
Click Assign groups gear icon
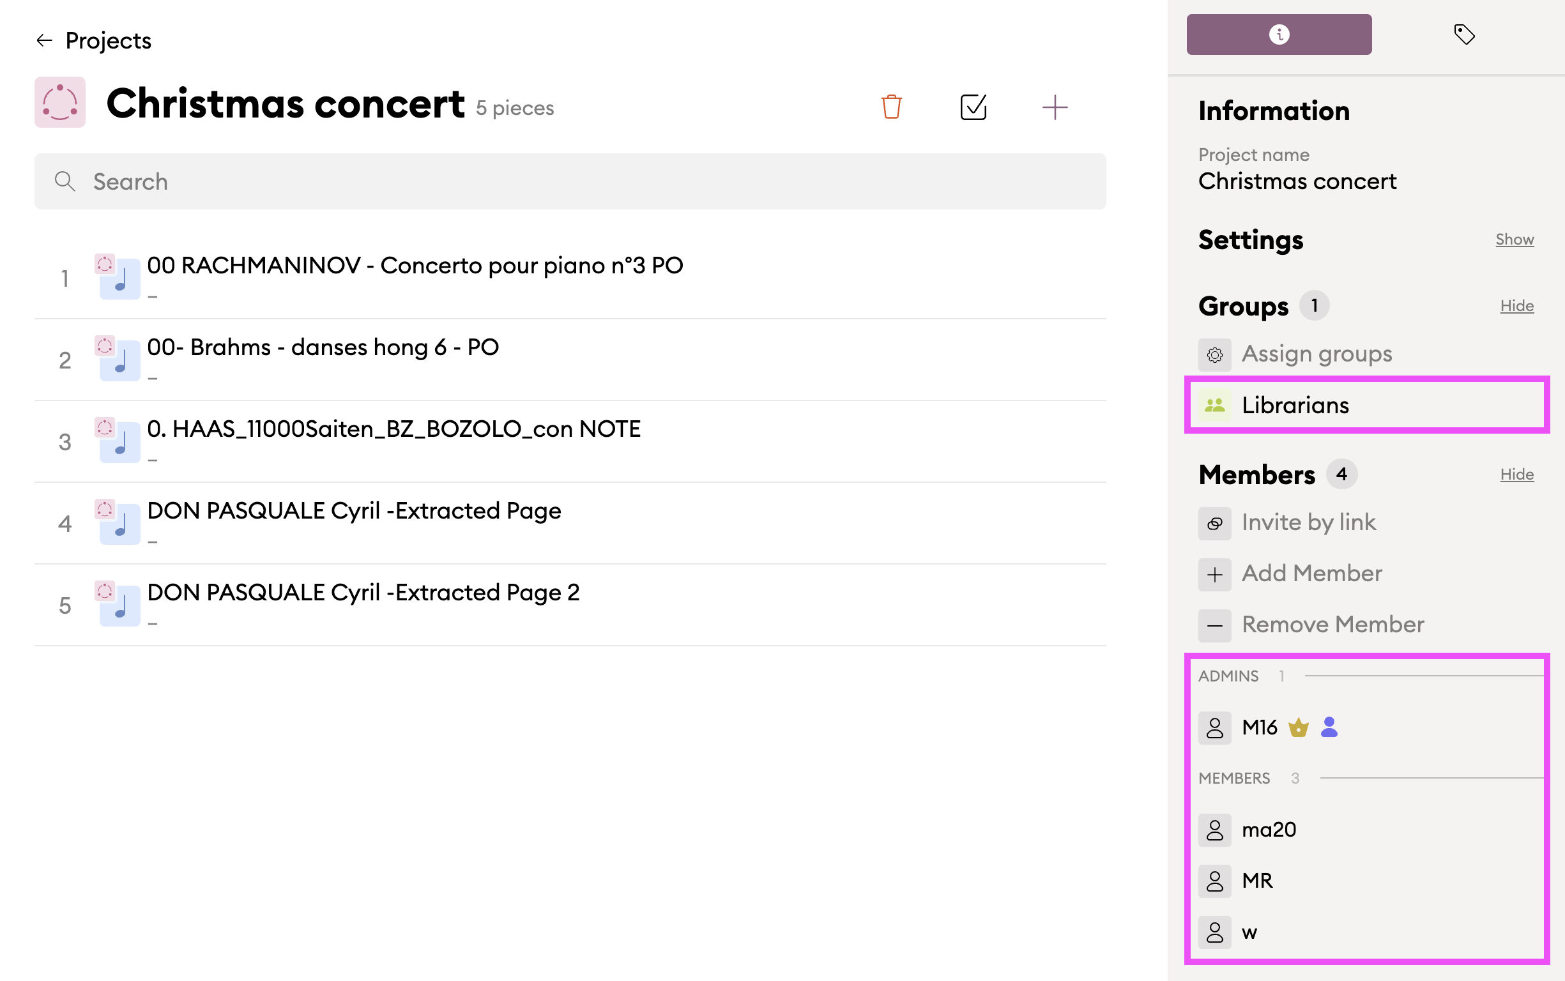pos(1214,355)
